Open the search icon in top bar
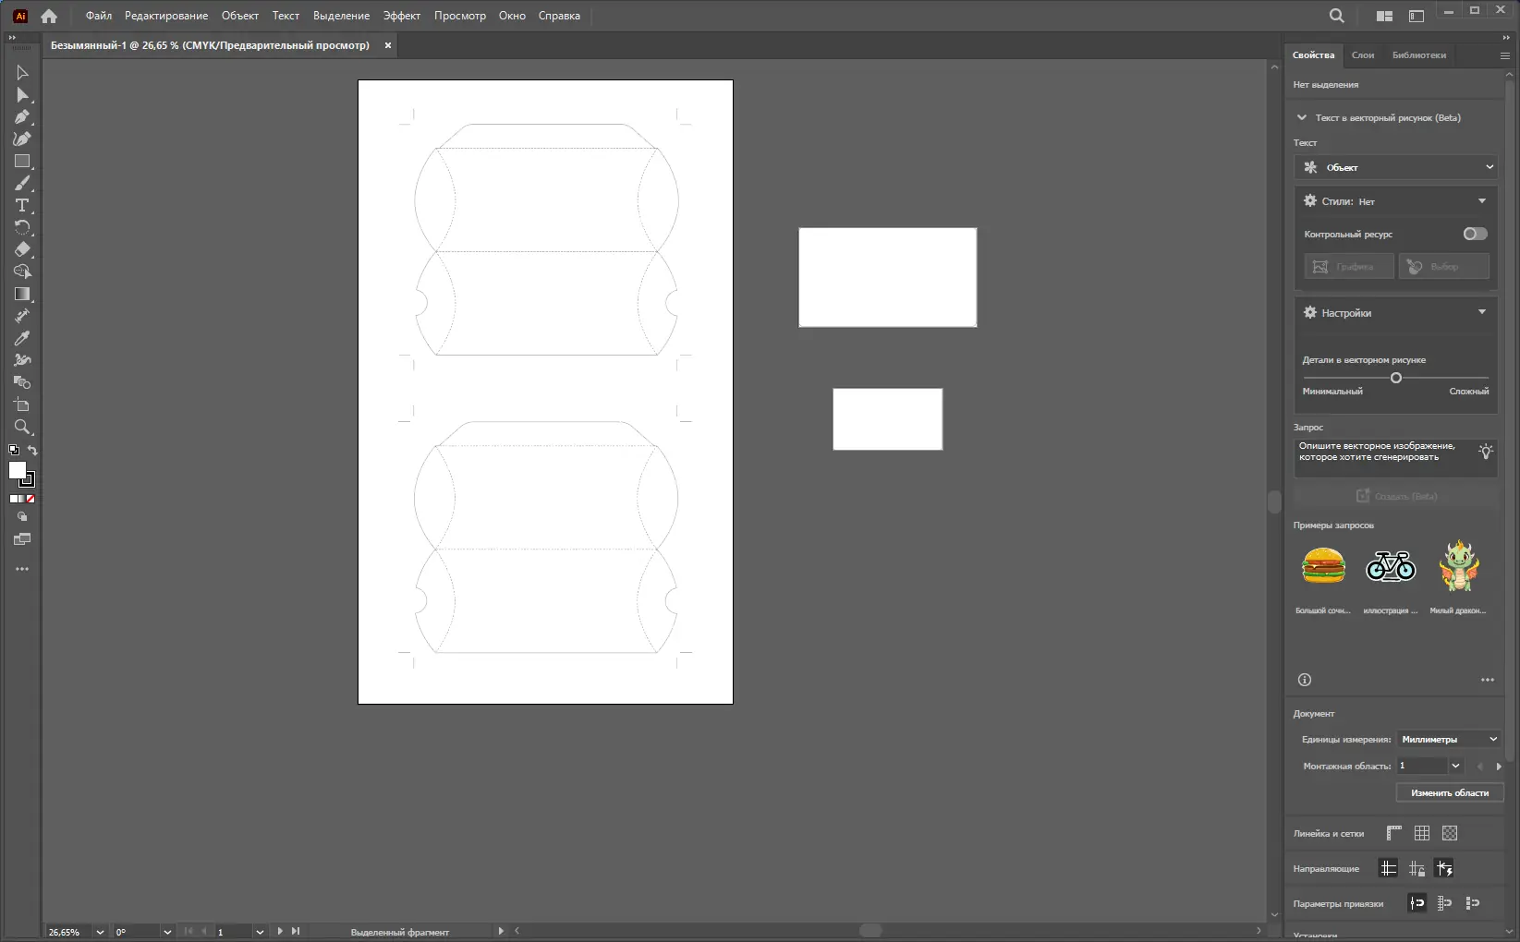Viewport: 1520px width, 942px height. coord(1337,16)
